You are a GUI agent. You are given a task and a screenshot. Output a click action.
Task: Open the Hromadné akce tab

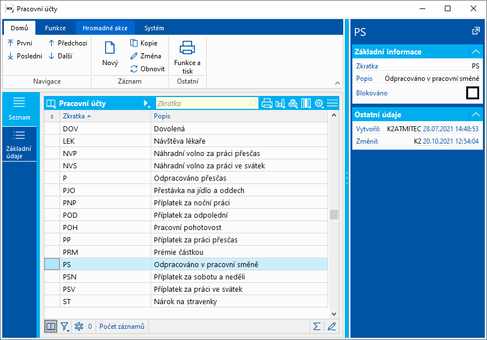pyautogui.click(x=105, y=28)
